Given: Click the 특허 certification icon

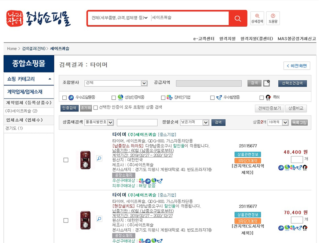Looking at the screenshot, I should pyautogui.click(x=268, y=97).
